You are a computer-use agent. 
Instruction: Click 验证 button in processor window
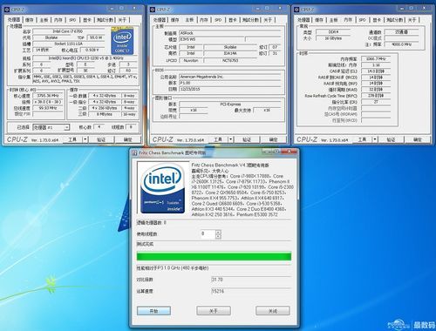(x=101, y=139)
